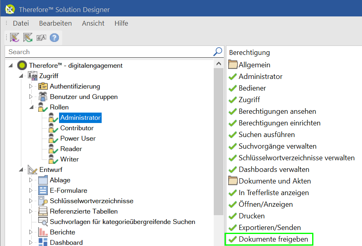
Task: Collapse the Entwurf node
Action: [21, 169]
